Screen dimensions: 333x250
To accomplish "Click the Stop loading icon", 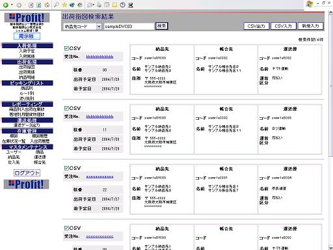I will pos(31,5).
